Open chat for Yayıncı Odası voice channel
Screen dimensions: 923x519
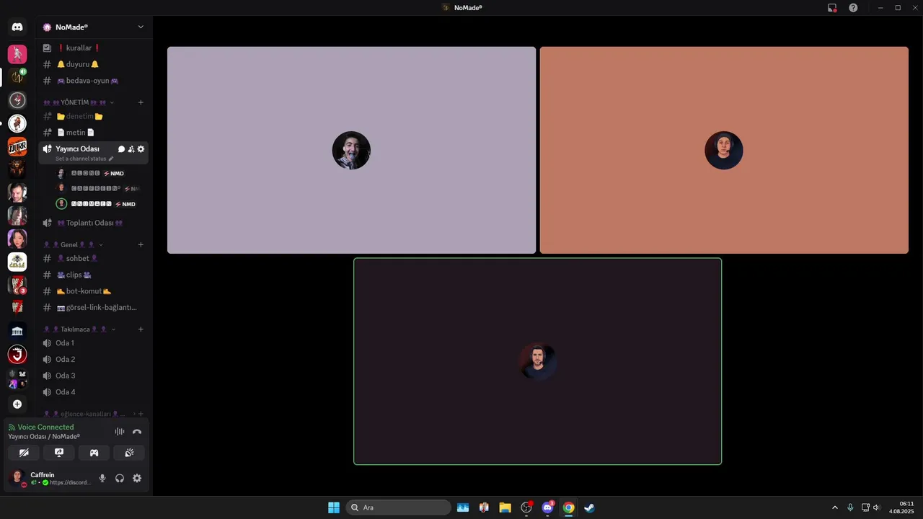(x=121, y=149)
